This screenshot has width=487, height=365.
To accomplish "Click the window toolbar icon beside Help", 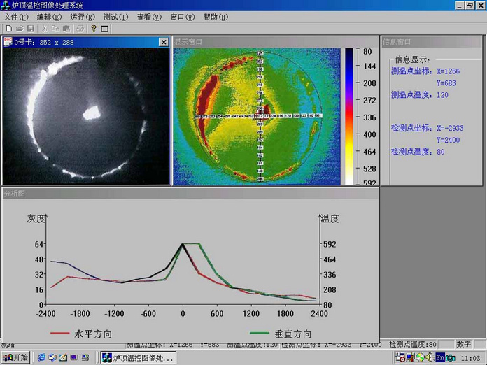I will point(105,29).
